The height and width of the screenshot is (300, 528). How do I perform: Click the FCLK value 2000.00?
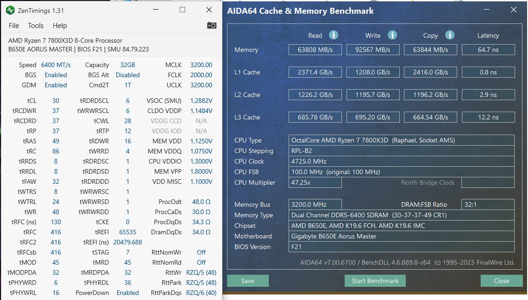[x=201, y=75]
